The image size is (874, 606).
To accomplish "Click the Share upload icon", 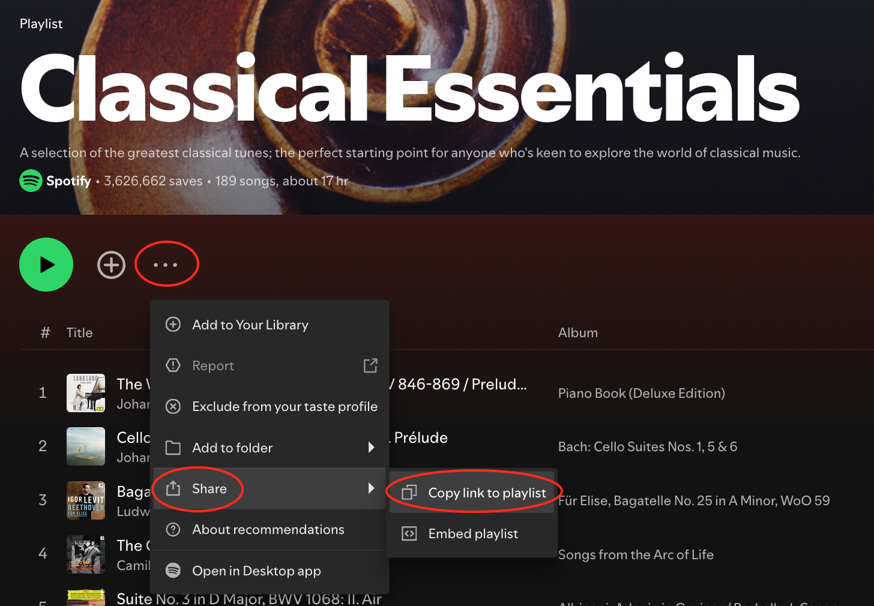I will tap(173, 488).
